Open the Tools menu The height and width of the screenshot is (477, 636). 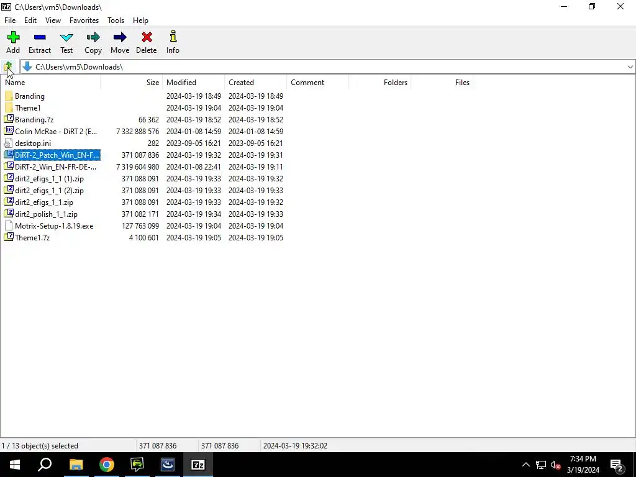(116, 20)
